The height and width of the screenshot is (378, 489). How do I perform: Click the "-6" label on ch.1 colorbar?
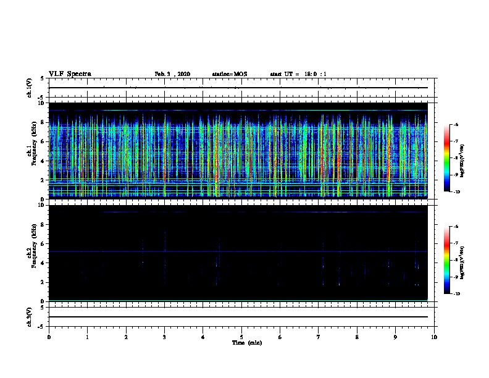point(456,125)
